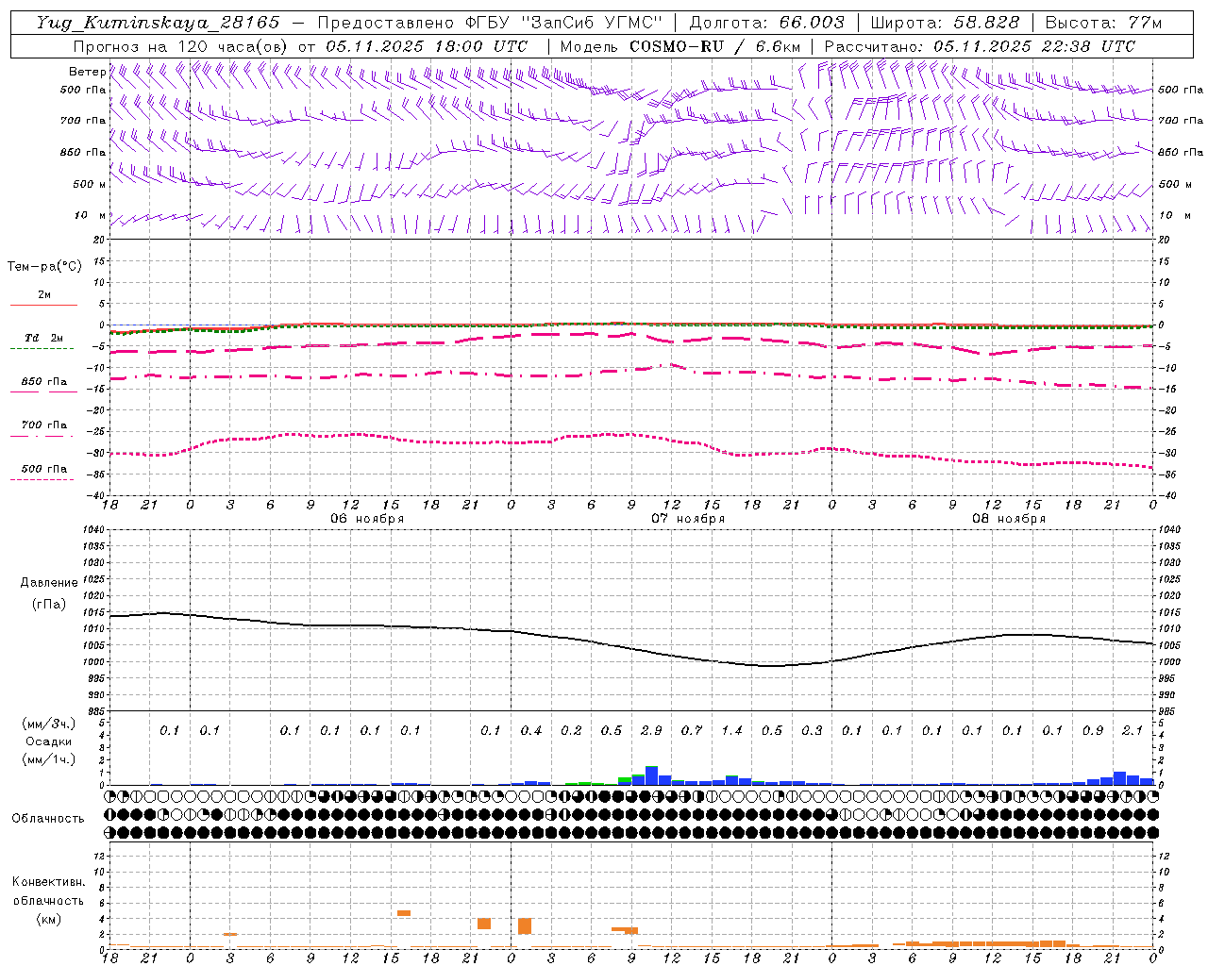
Task: Click the 07 ноября date label
Action: pos(688,519)
